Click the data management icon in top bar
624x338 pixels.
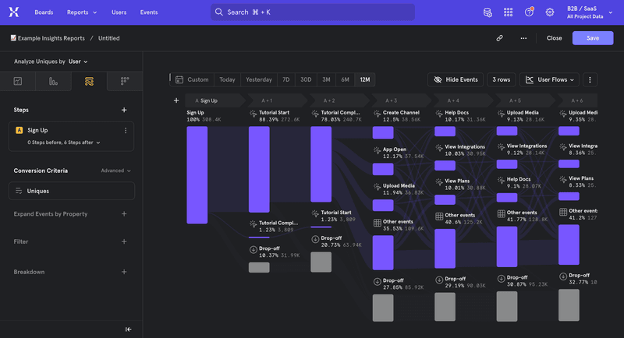tap(487, 12)
